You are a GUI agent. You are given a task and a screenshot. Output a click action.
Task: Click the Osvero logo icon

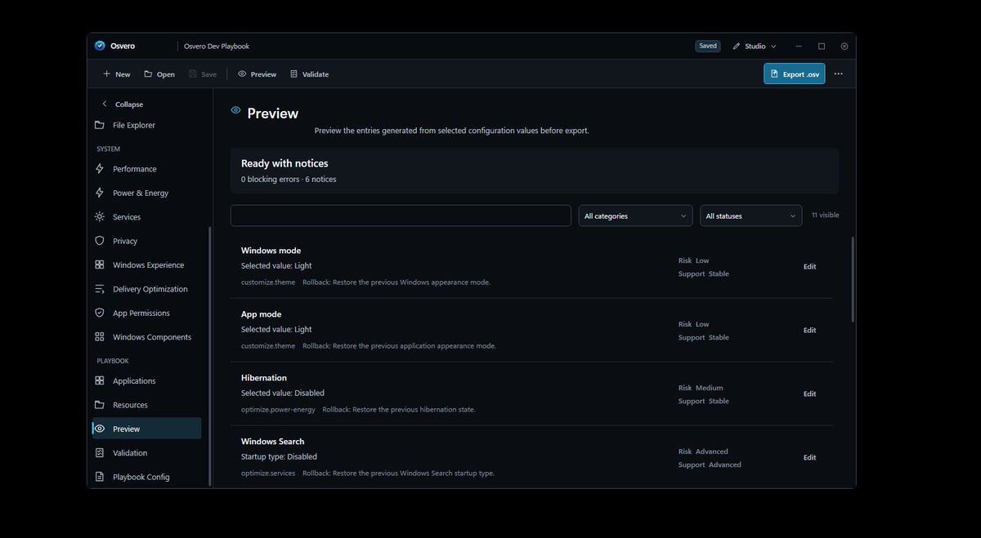click(100, 46)
